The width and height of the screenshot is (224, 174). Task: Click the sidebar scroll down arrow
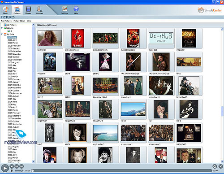(33, 161)
